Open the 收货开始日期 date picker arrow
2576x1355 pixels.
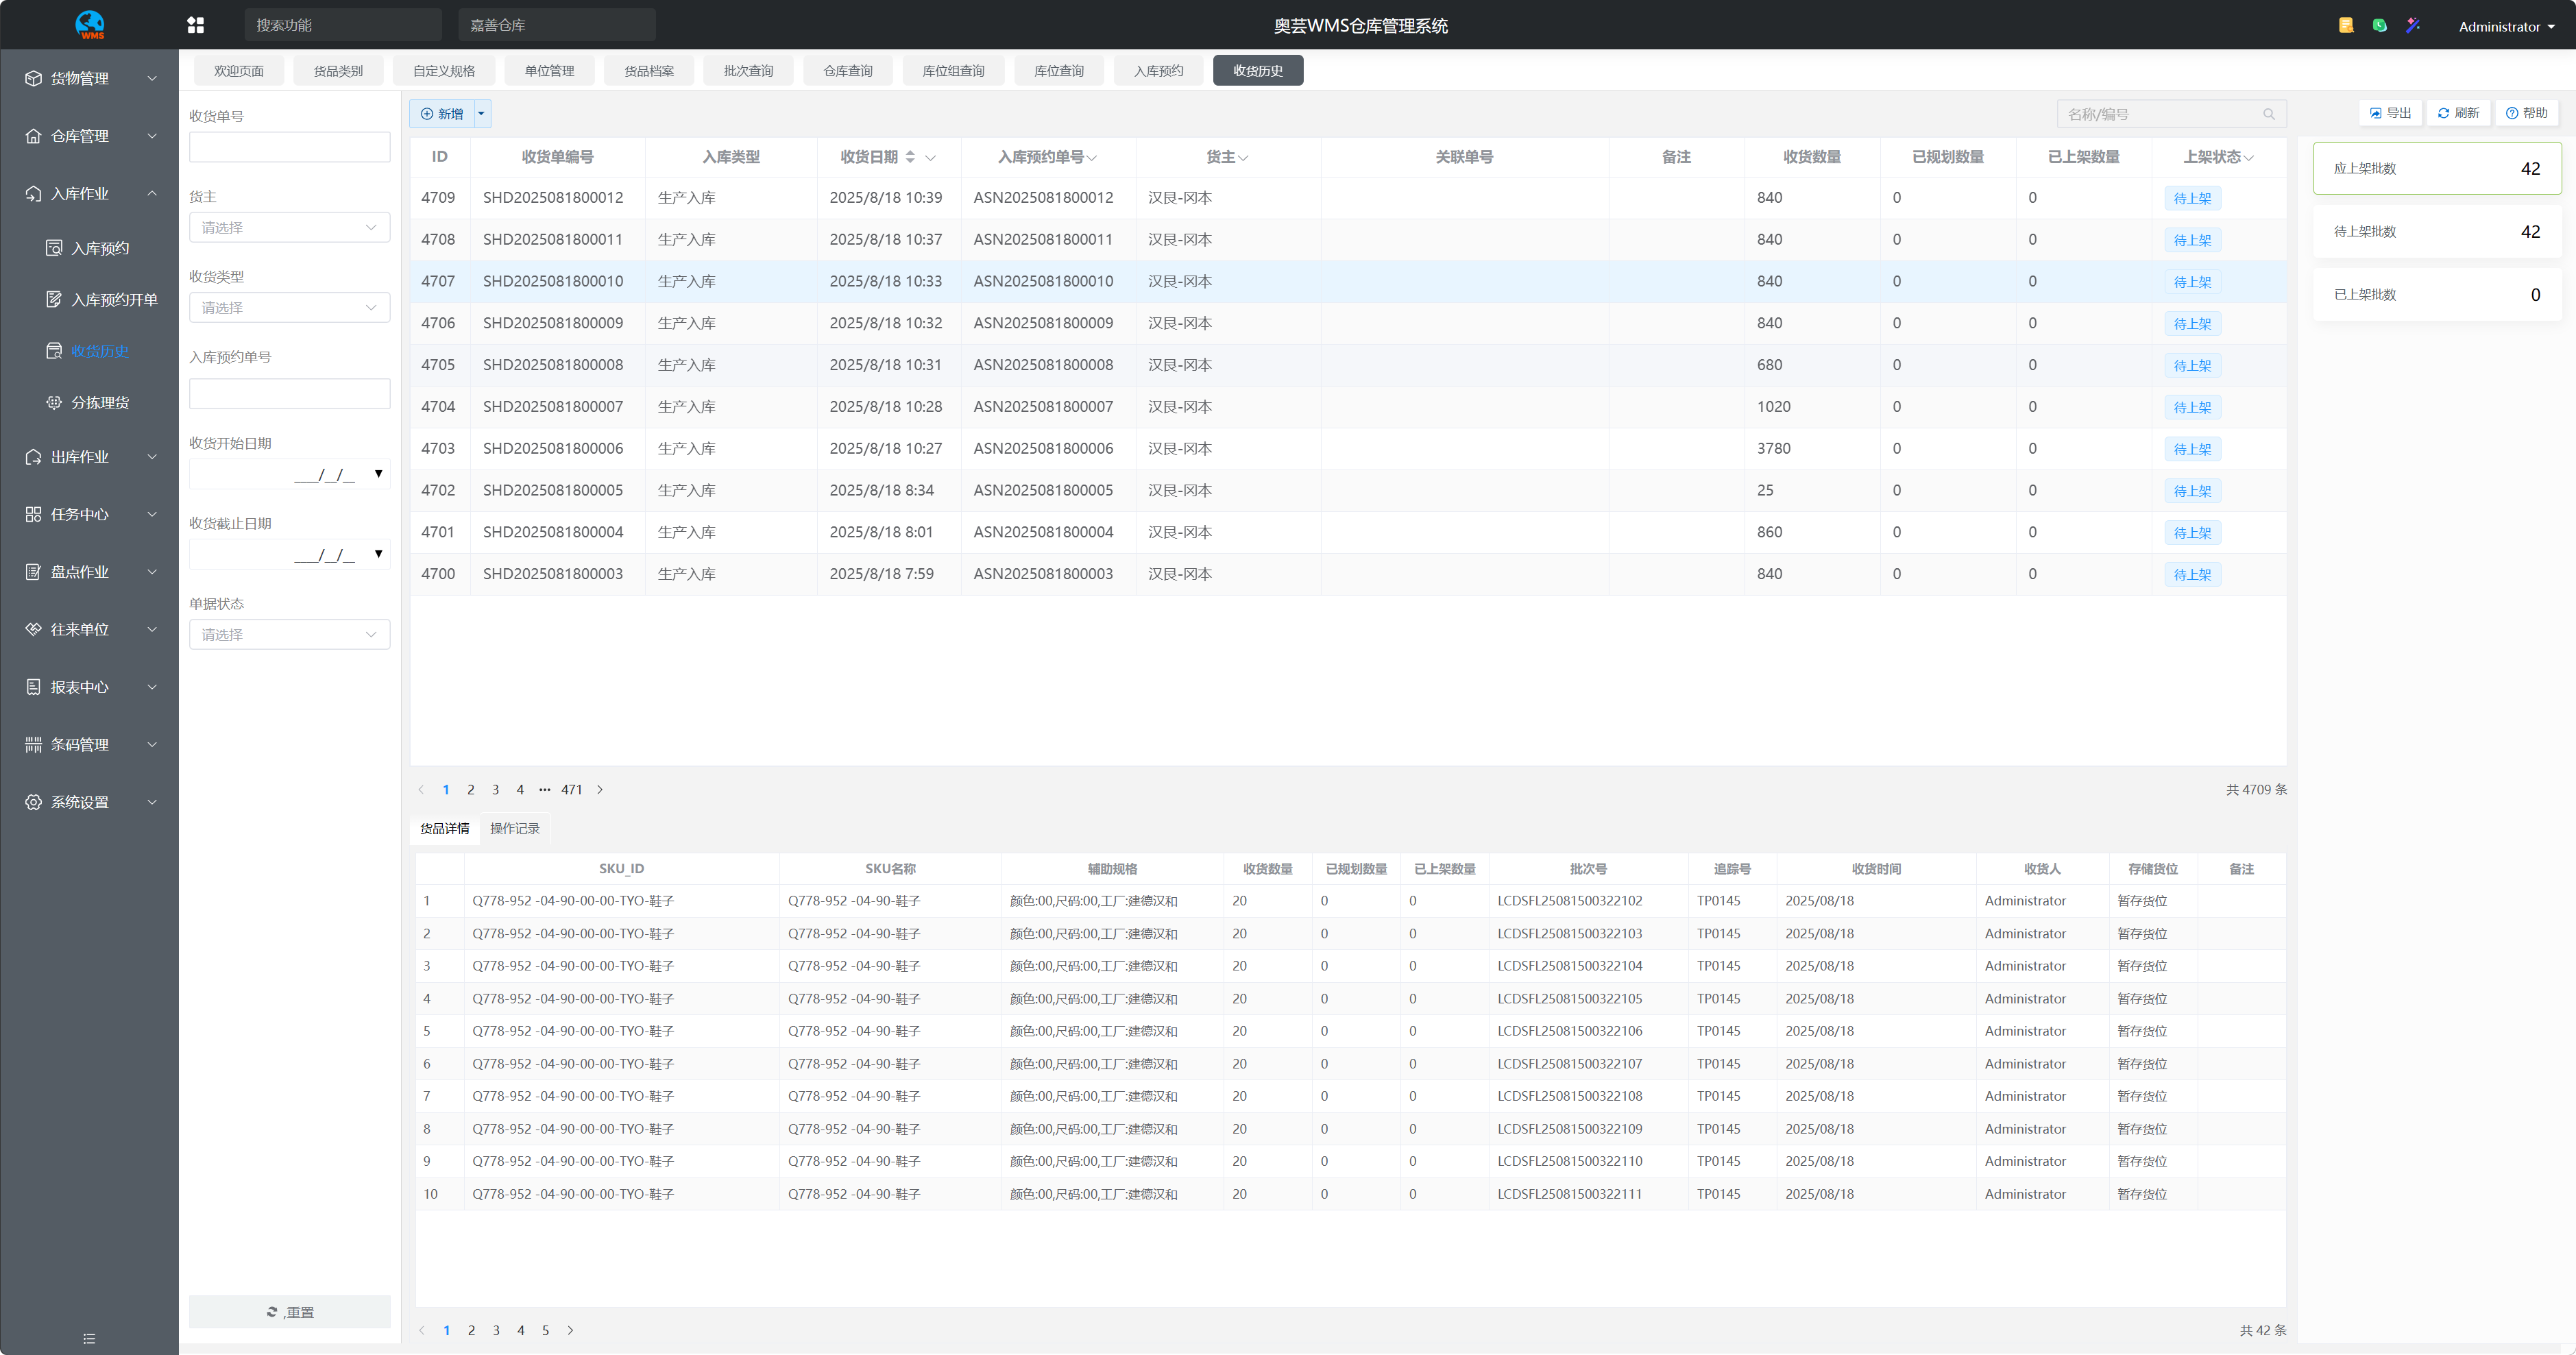pos(378,473)
